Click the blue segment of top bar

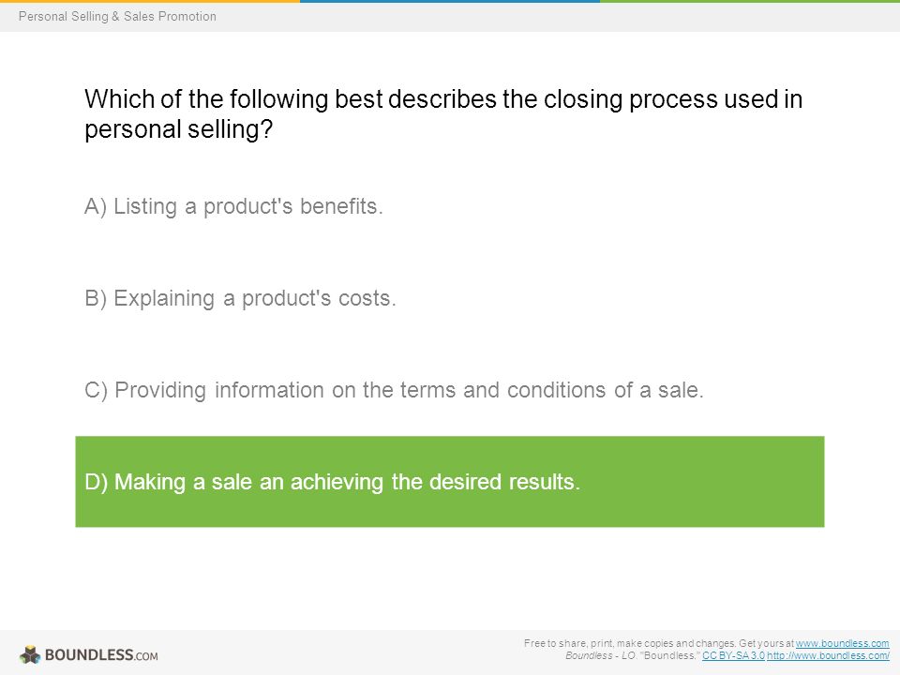tap(450, 1)
